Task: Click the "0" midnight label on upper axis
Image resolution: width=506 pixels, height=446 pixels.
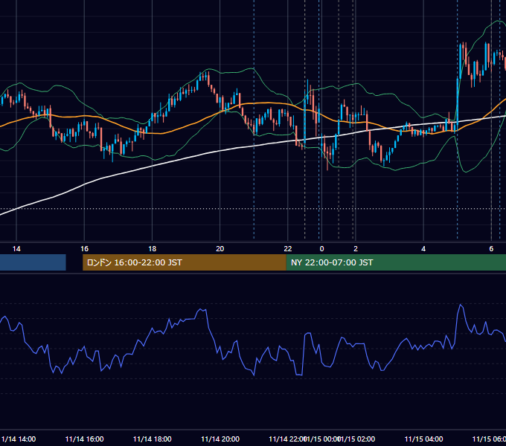Action: pyautogui.click(x=321, y=249)
